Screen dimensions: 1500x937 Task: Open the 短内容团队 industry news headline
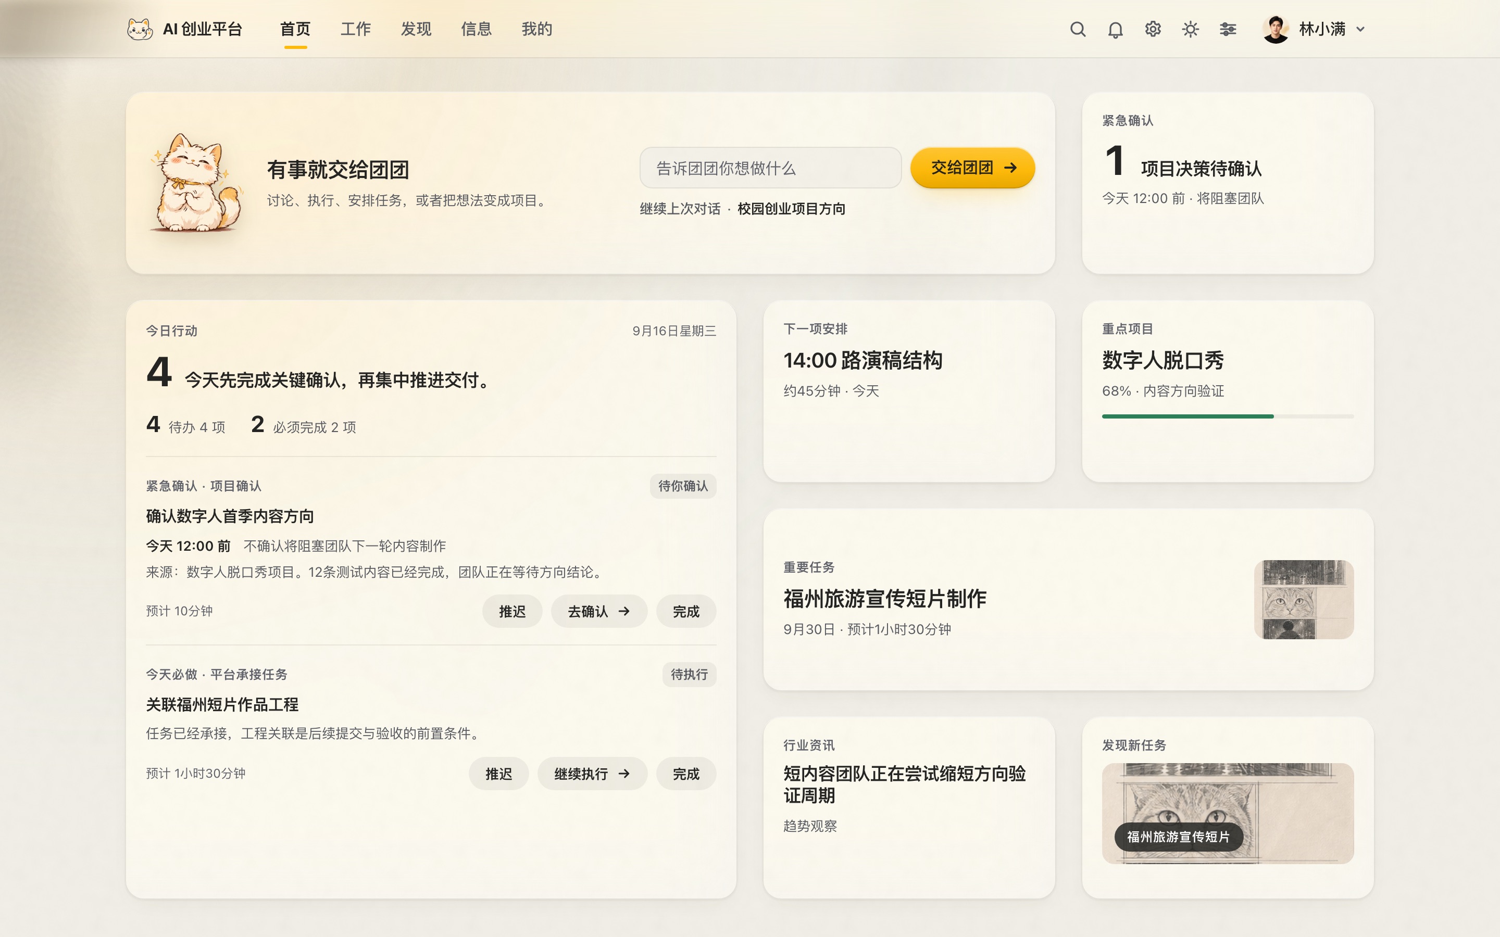click(904, 784)
